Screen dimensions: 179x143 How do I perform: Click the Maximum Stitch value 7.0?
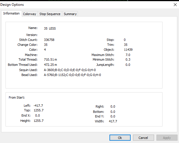point(128,55)
